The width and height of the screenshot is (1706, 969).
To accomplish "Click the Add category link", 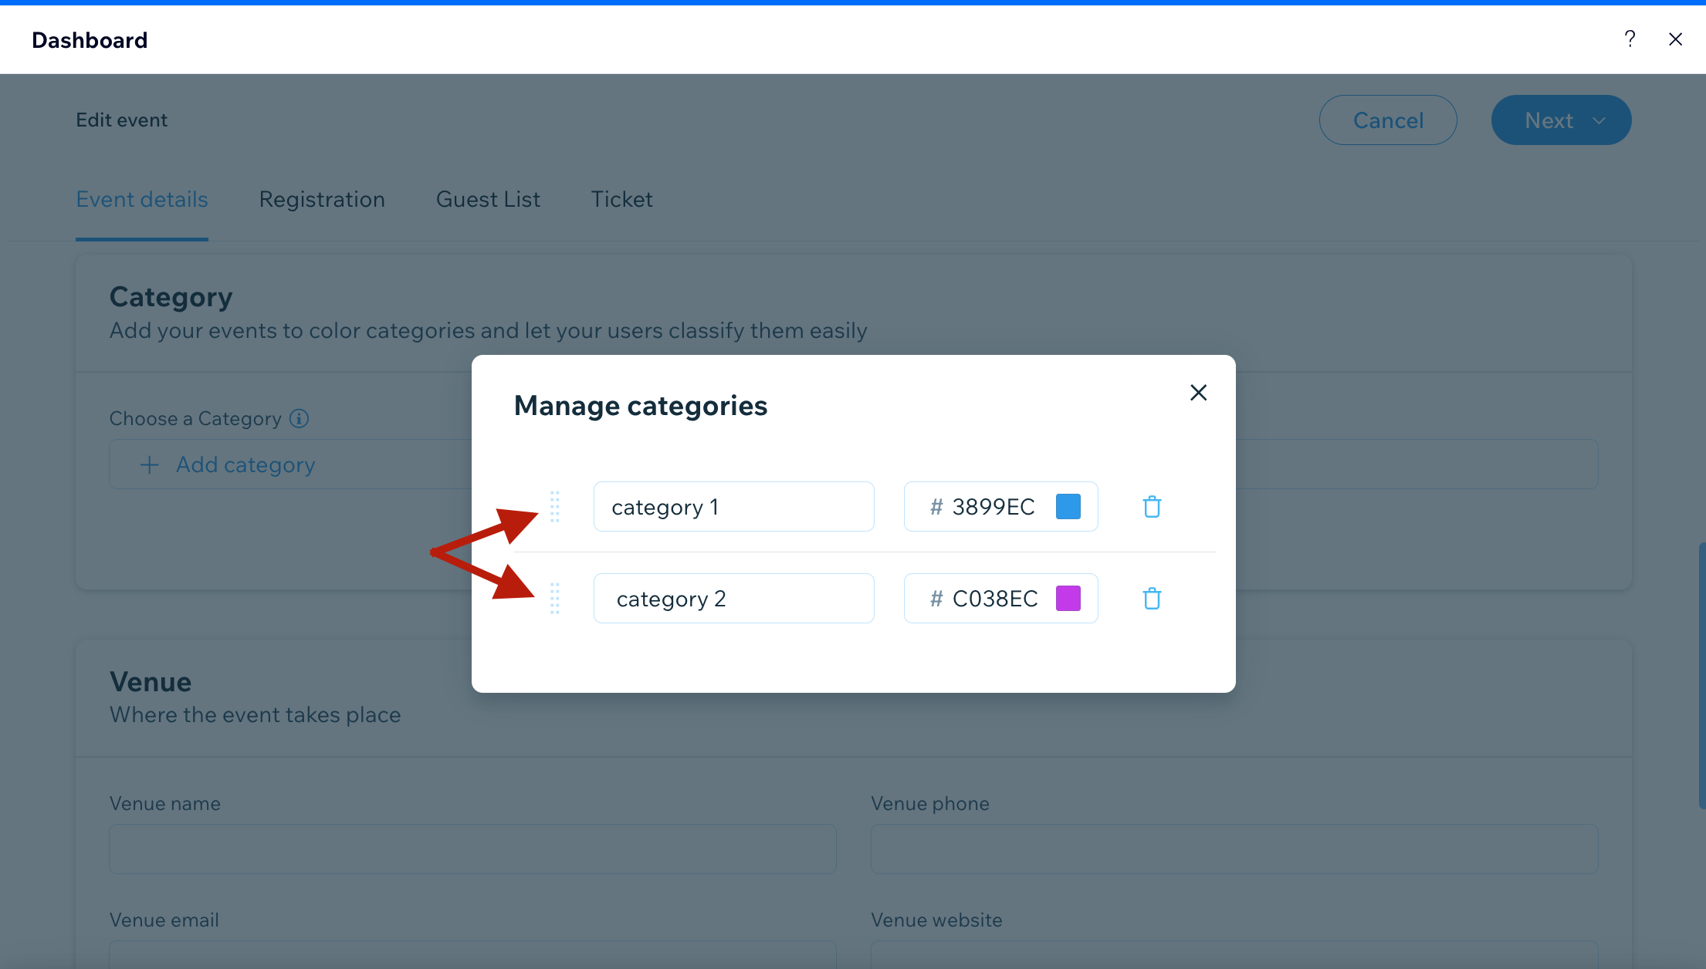I will click(245, 464).
